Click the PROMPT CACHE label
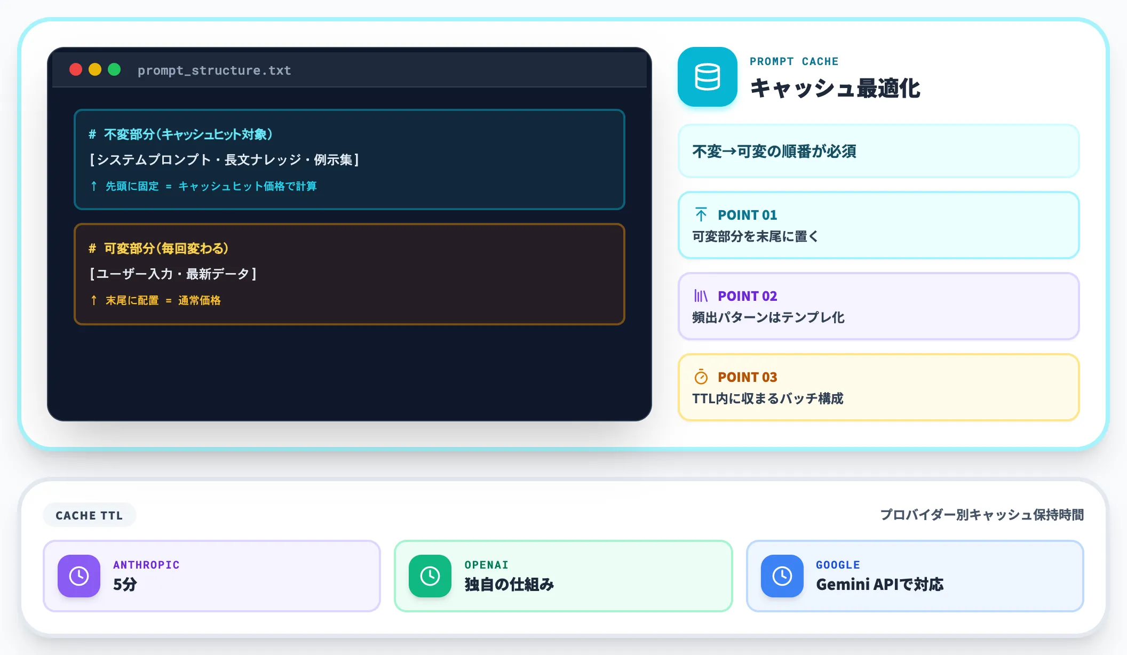Viewport: 1127px width, 655px height. [794, 61]
